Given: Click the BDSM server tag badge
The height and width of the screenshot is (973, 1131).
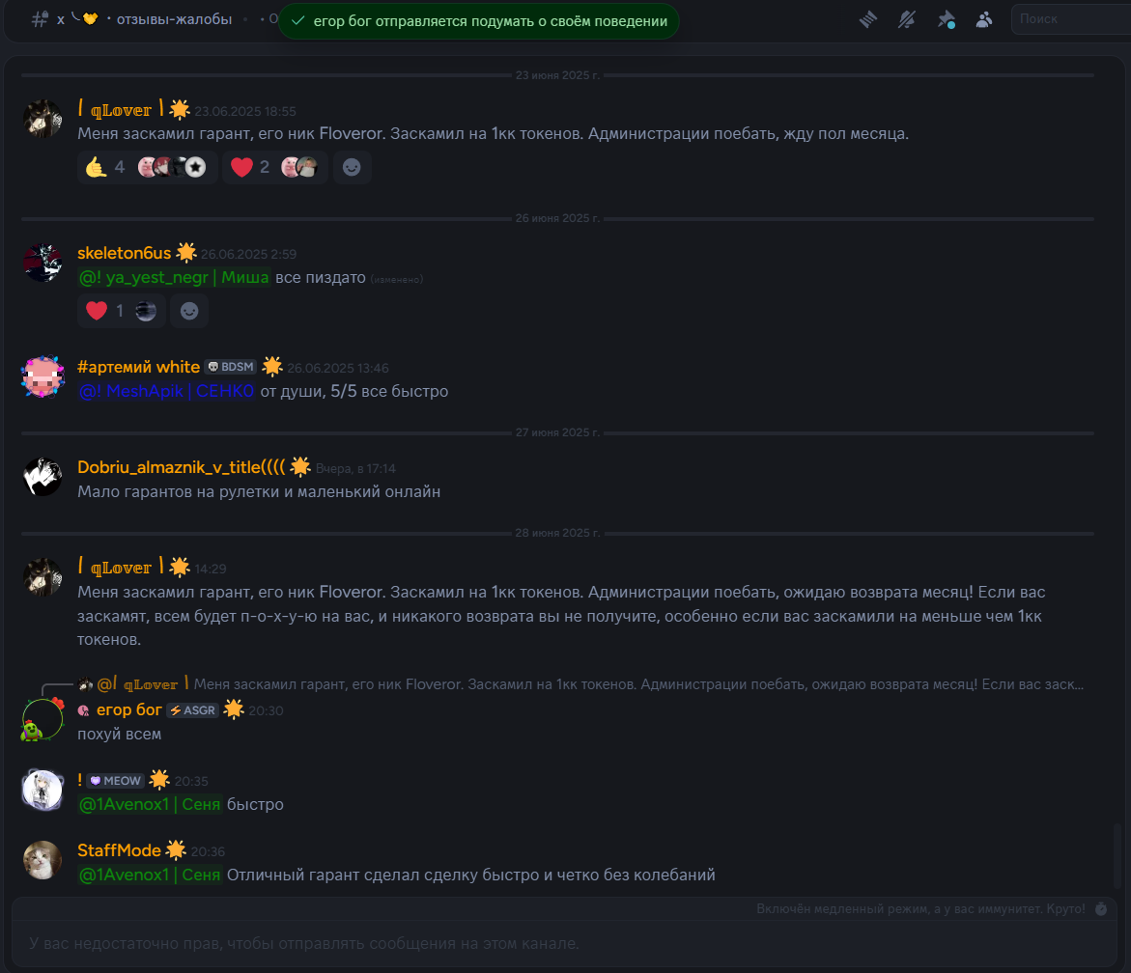Looking at the screenshot, I should (x=231, y=367).
